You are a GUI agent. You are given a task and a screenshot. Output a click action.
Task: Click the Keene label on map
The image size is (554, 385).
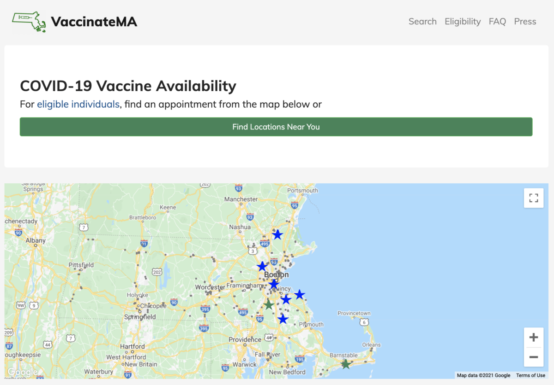(168, 208)
